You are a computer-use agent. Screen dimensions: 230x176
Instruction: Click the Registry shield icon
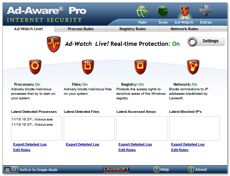coord(140,67)
